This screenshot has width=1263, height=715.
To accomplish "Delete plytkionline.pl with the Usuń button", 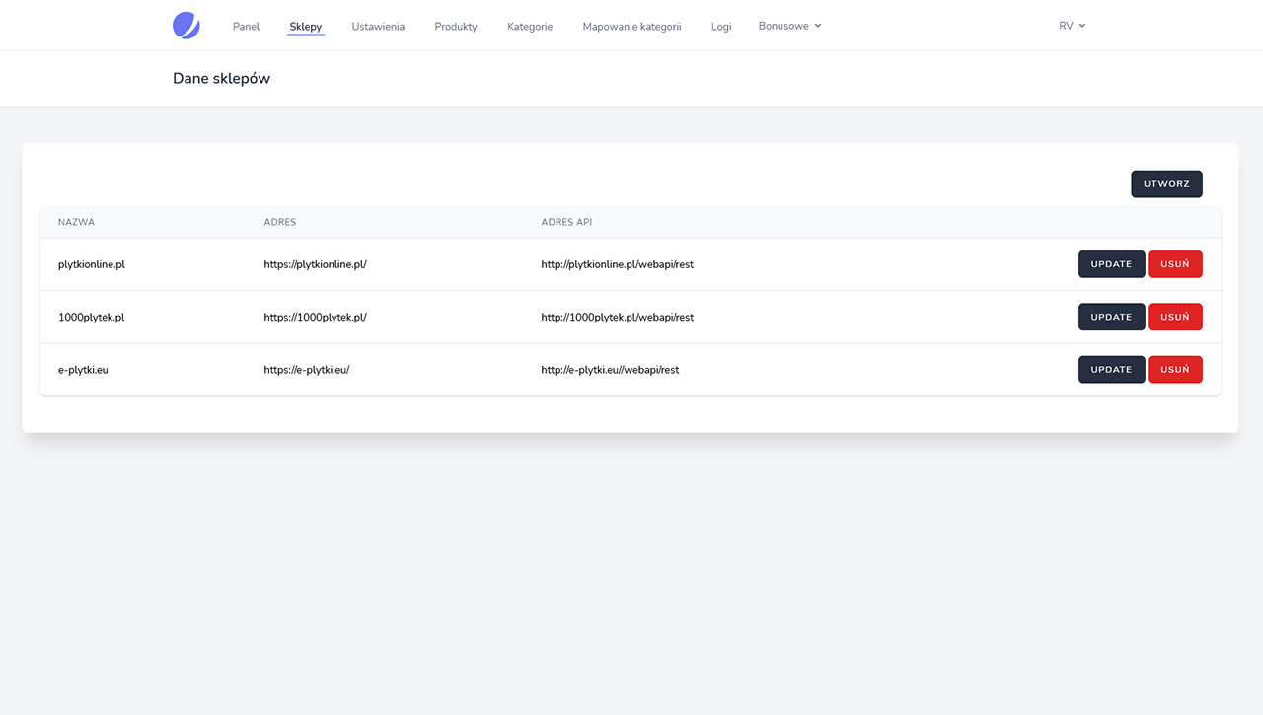I will (1174, 264).
